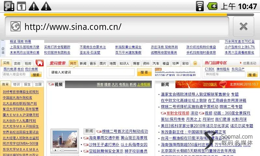
Task: Click the 请输入关键词 search field
Action: [92, 72]
